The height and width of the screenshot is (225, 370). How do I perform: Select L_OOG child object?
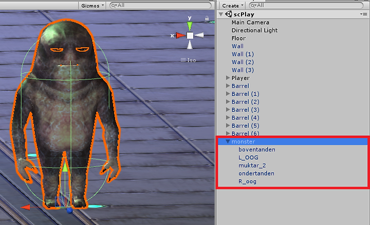click(248, 158)
